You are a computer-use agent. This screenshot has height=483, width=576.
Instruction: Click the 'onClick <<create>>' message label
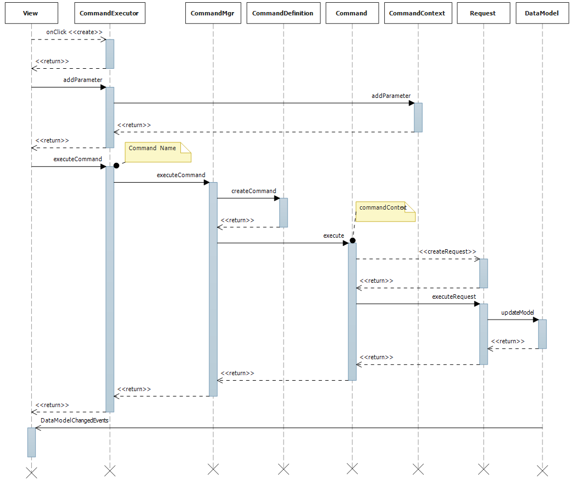coord(74,32)
